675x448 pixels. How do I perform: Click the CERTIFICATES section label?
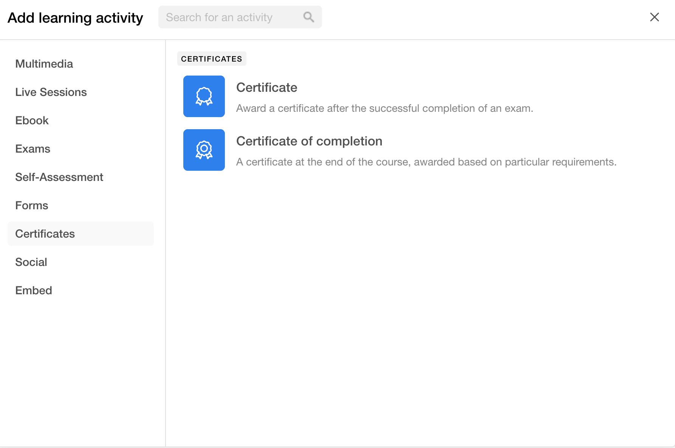coord(212,59)
